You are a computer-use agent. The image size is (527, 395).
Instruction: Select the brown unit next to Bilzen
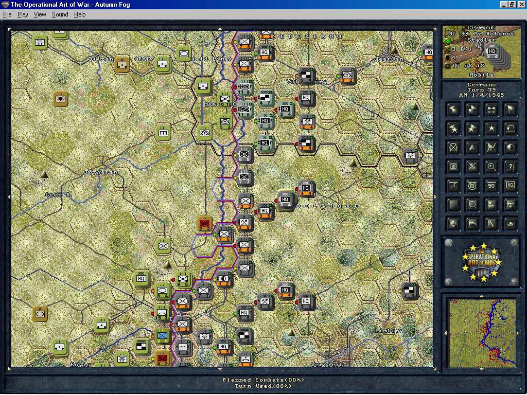(x=122, y=64)
